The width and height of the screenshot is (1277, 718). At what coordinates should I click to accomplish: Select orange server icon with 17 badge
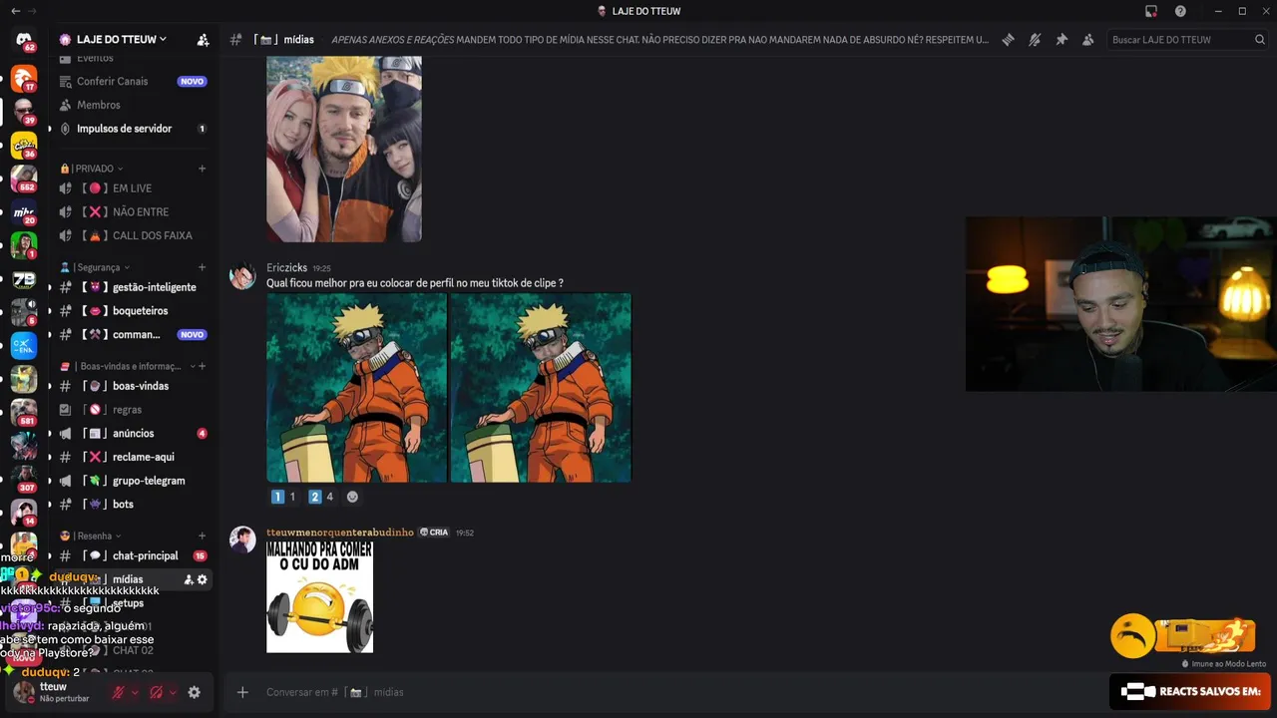(23, 77)
